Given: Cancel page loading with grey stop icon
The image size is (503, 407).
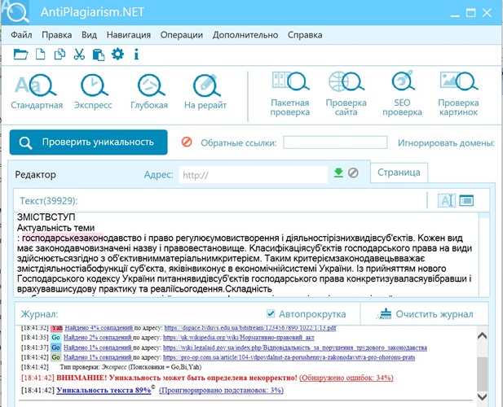Looking at the screenshot, I should (x=353, y=173).
